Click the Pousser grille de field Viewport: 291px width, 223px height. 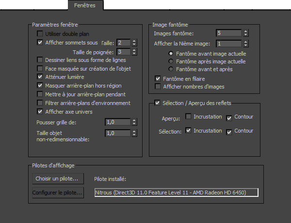tap(118, 122)
